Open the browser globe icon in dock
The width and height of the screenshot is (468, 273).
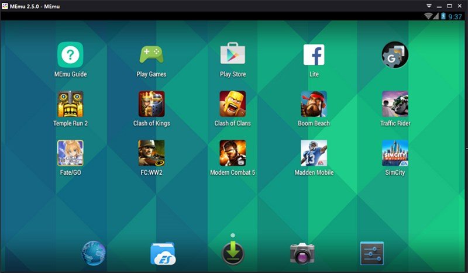click(94, 253)
